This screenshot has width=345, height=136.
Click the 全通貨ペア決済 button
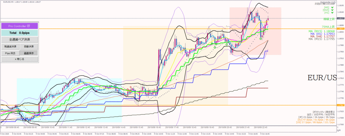[19, 40]
